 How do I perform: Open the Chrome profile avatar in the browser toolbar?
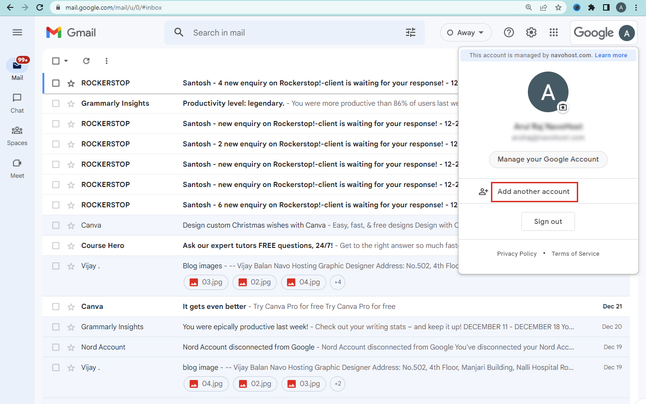pos(621,7)
